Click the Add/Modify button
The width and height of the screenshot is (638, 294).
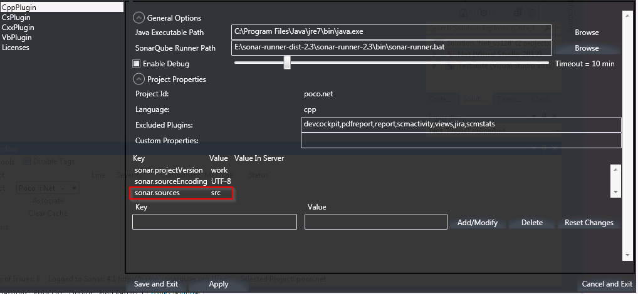(x=478, y=223)
